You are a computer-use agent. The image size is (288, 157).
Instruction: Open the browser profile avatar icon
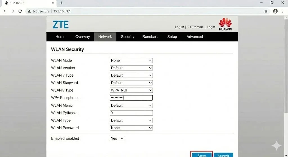275,11
